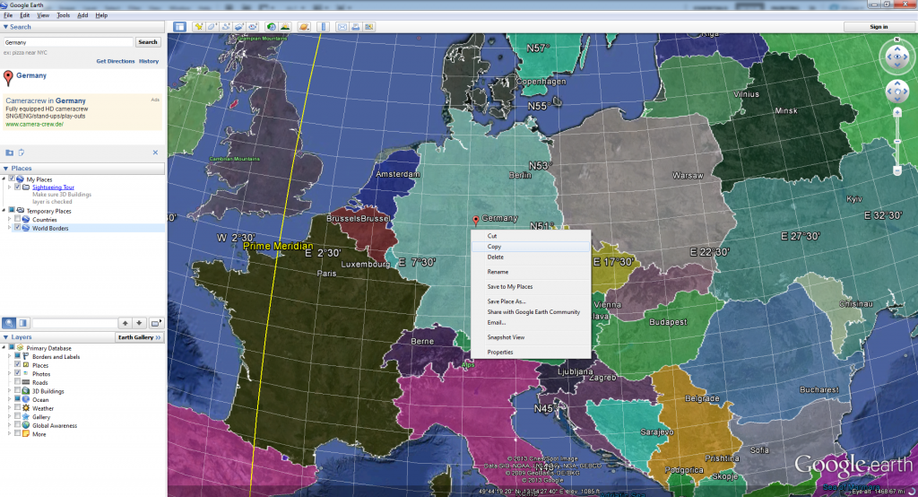This screenshot has width=918, height=497.
Task: Enable the Roads layer checkbox
Action: click(x=18, y=381)
